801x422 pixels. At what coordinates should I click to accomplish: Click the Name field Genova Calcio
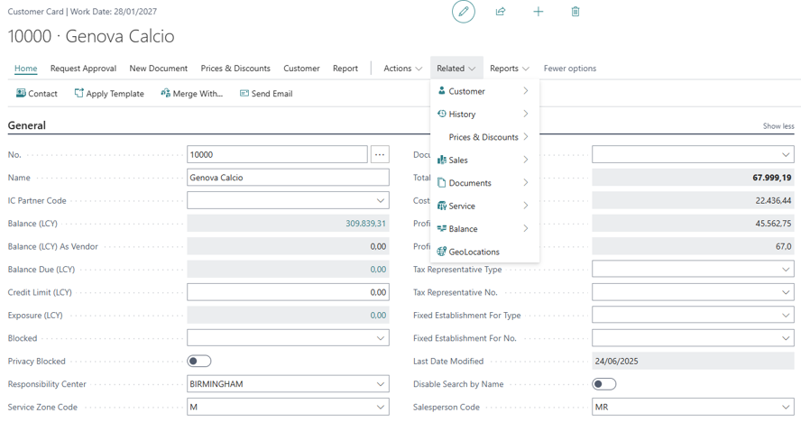coord(288,178)
